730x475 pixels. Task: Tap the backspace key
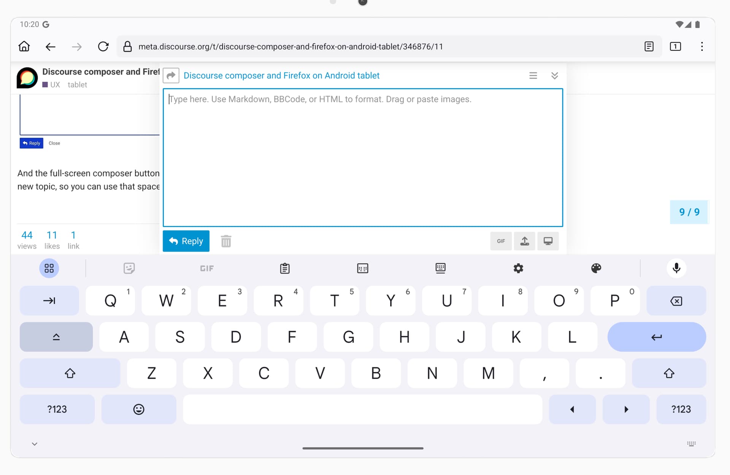(676, 301)
